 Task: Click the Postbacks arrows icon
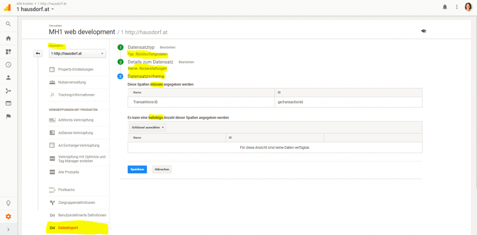click(52, 190)
